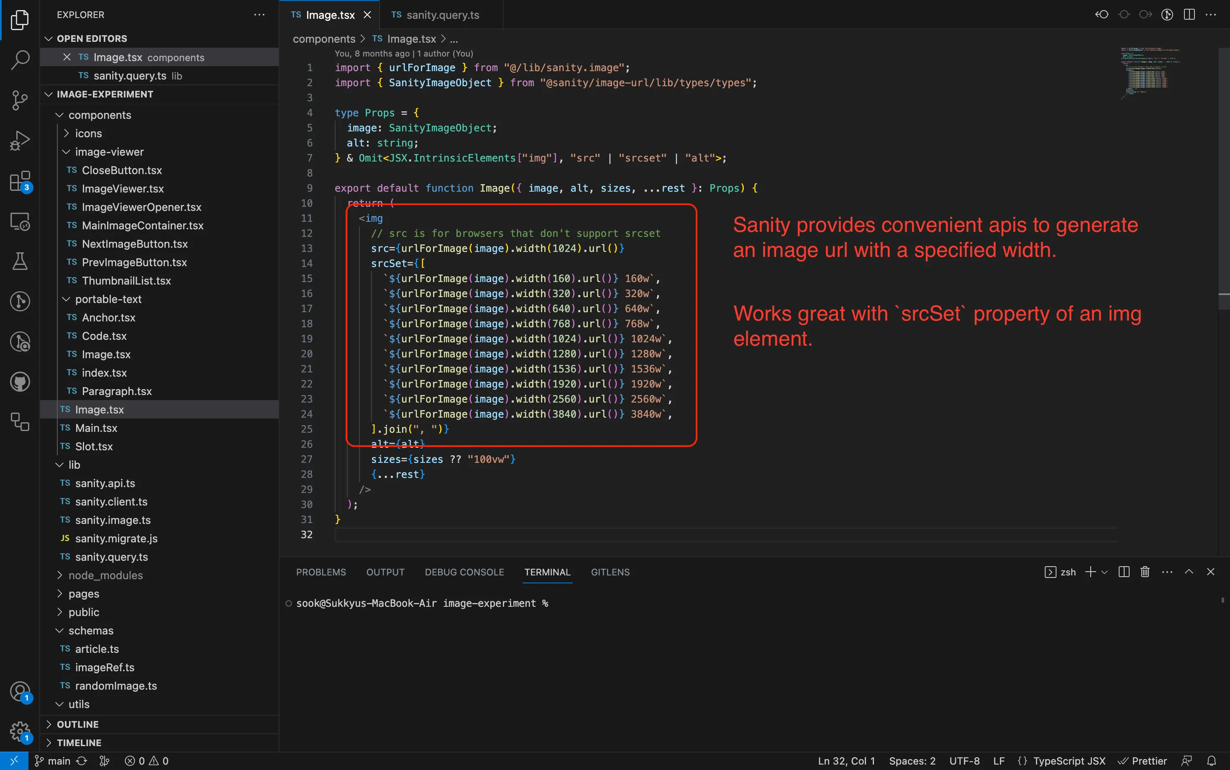Open the GitHub panel icon

20,382
